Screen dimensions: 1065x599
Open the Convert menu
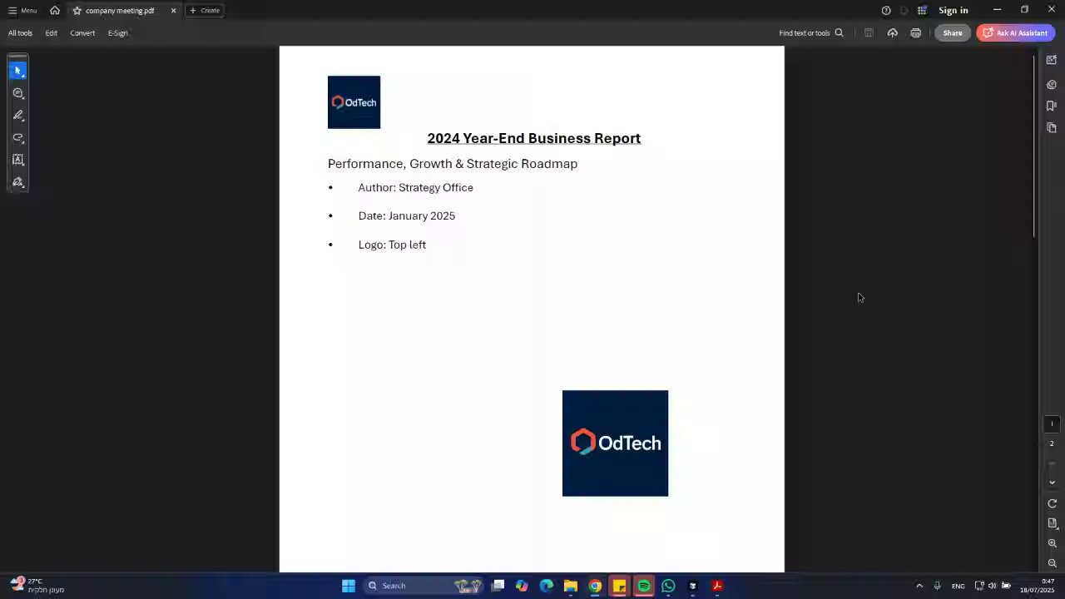(x=82, y=33)
